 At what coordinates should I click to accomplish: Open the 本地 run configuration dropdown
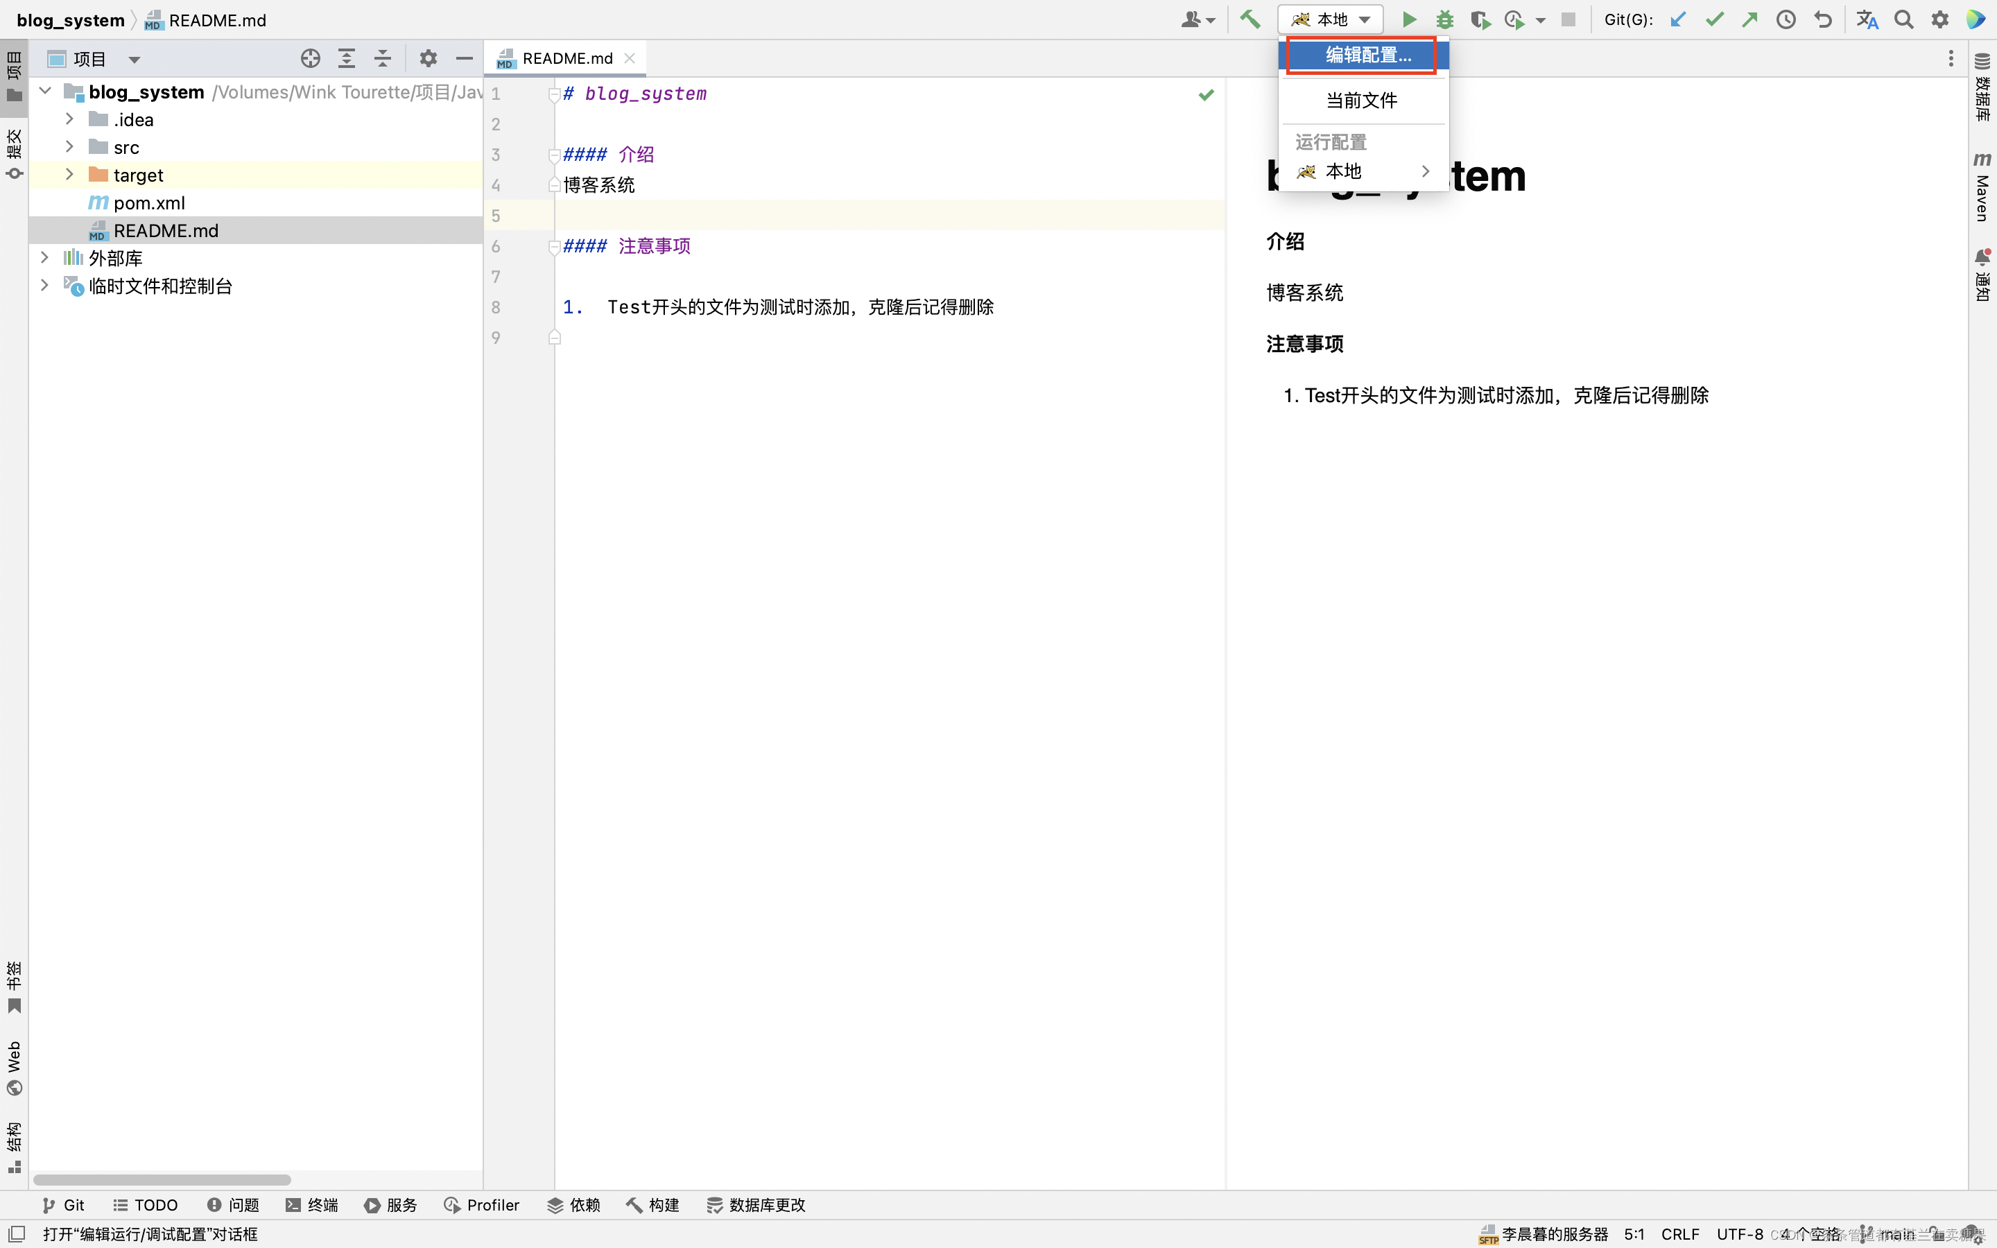(x=1330, y=20)
